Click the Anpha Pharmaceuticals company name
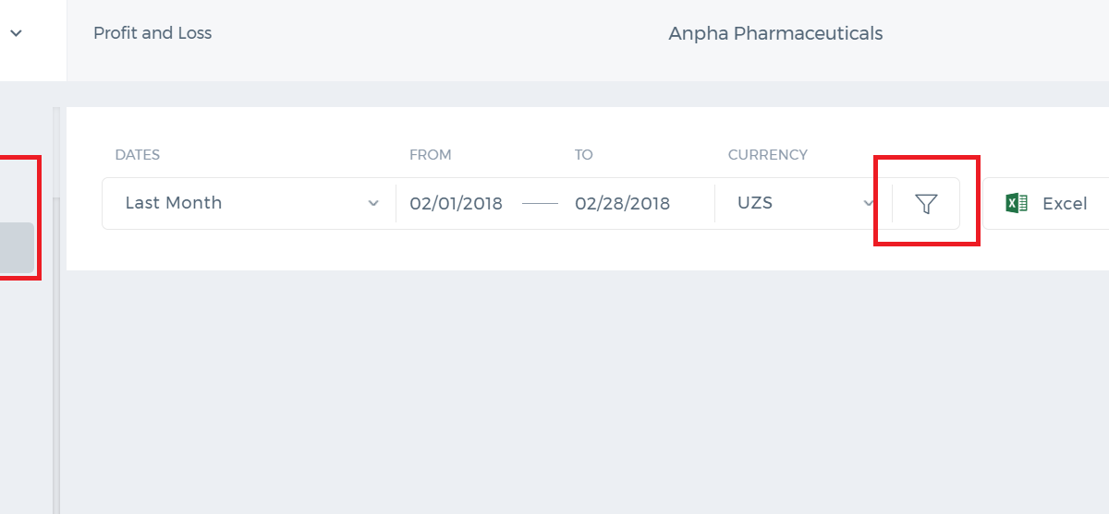1109x514 pixels. [775, 34]
